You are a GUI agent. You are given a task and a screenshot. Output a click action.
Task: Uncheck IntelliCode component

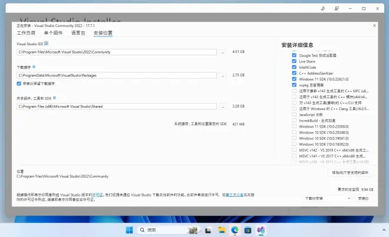point(294,67)
